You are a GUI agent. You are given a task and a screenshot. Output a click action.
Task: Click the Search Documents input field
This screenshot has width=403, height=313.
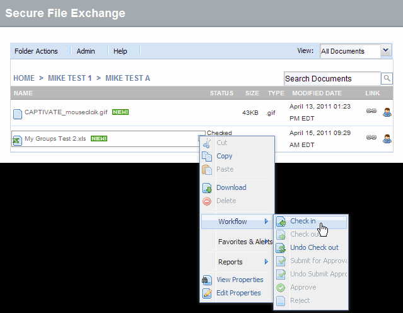click(x=332, y=79)
